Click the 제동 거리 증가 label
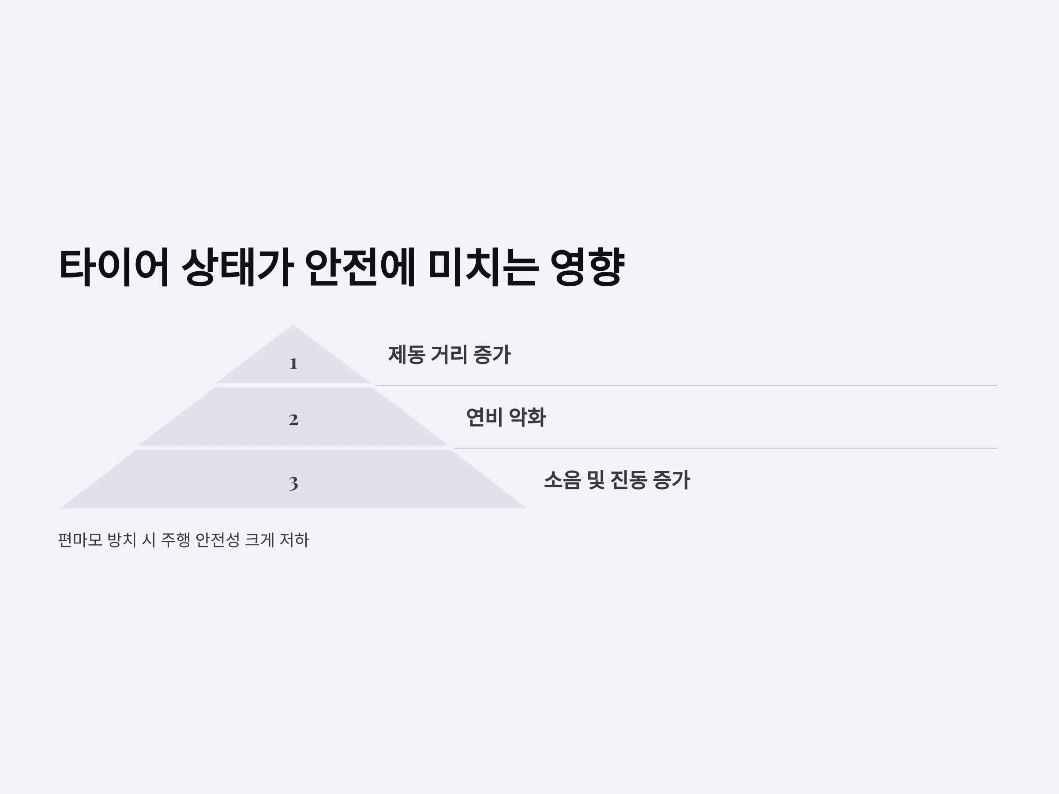This screenshot has height=794, width=1059. (449, 355)
